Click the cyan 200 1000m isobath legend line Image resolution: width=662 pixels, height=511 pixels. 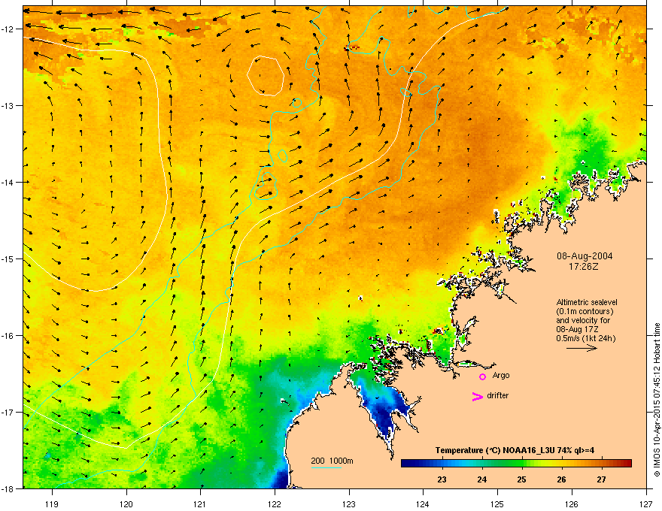pyautogui.click(x=326, y=467)
